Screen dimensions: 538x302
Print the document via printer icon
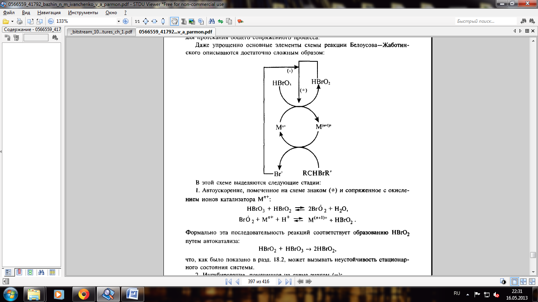(20, 21)
